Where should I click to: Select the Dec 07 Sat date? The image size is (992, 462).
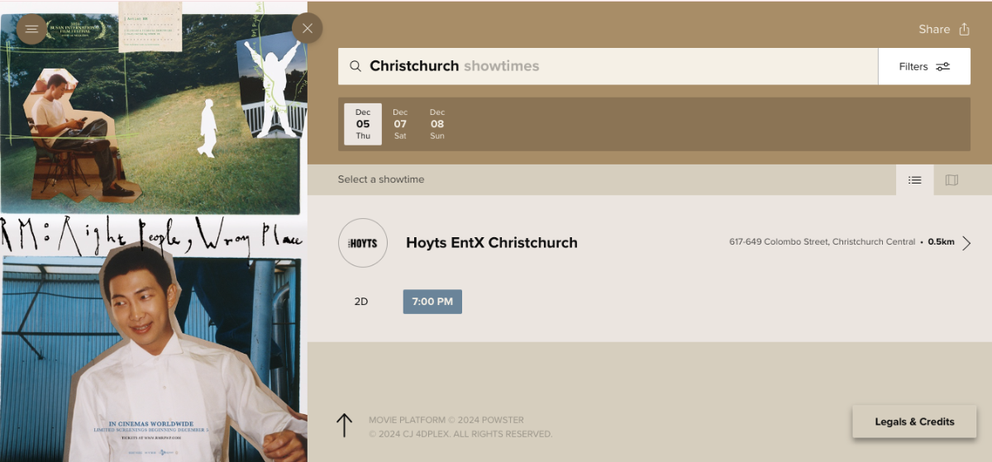pyautogui.click(x=400, y=124)
